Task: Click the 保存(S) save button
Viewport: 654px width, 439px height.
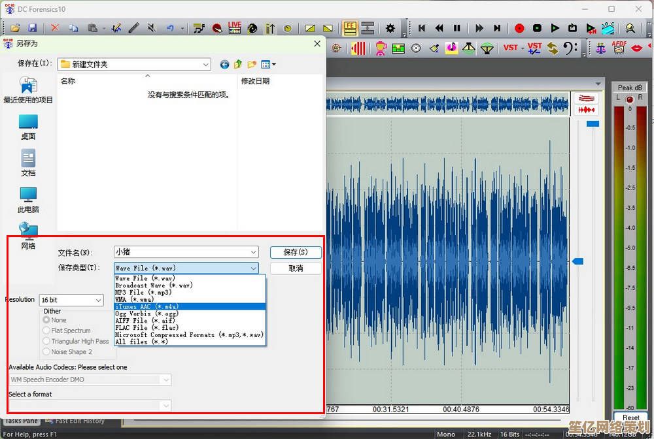Action: (296, 252)
